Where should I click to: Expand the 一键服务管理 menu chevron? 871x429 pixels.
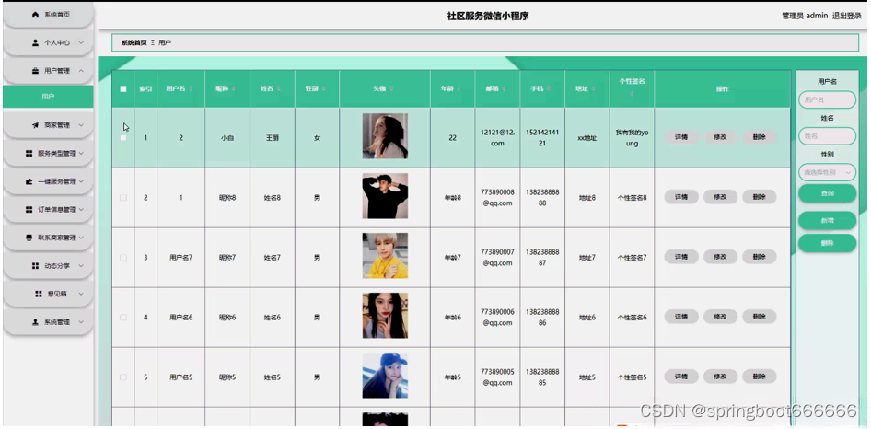click(x=81, y=181)
